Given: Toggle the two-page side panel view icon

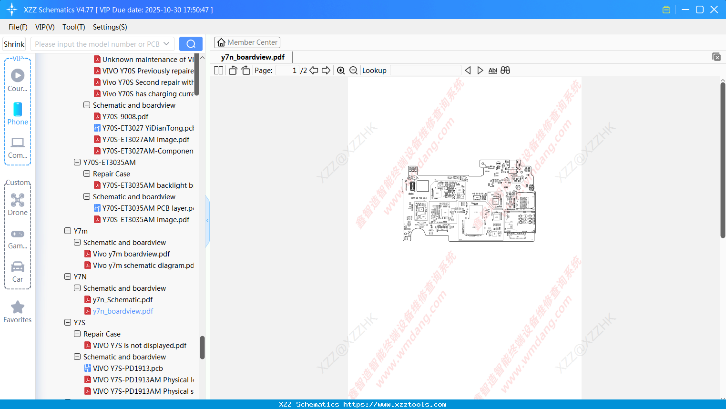Looking at the screenshot, I should click(218, 71).
